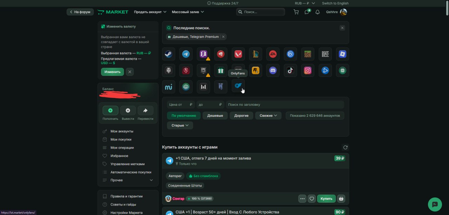449x215 pixels.
Task: Click 'Купить' on the 39 ₽ listing
Action: click(326, 199)
